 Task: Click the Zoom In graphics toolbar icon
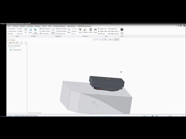[97, 39]
